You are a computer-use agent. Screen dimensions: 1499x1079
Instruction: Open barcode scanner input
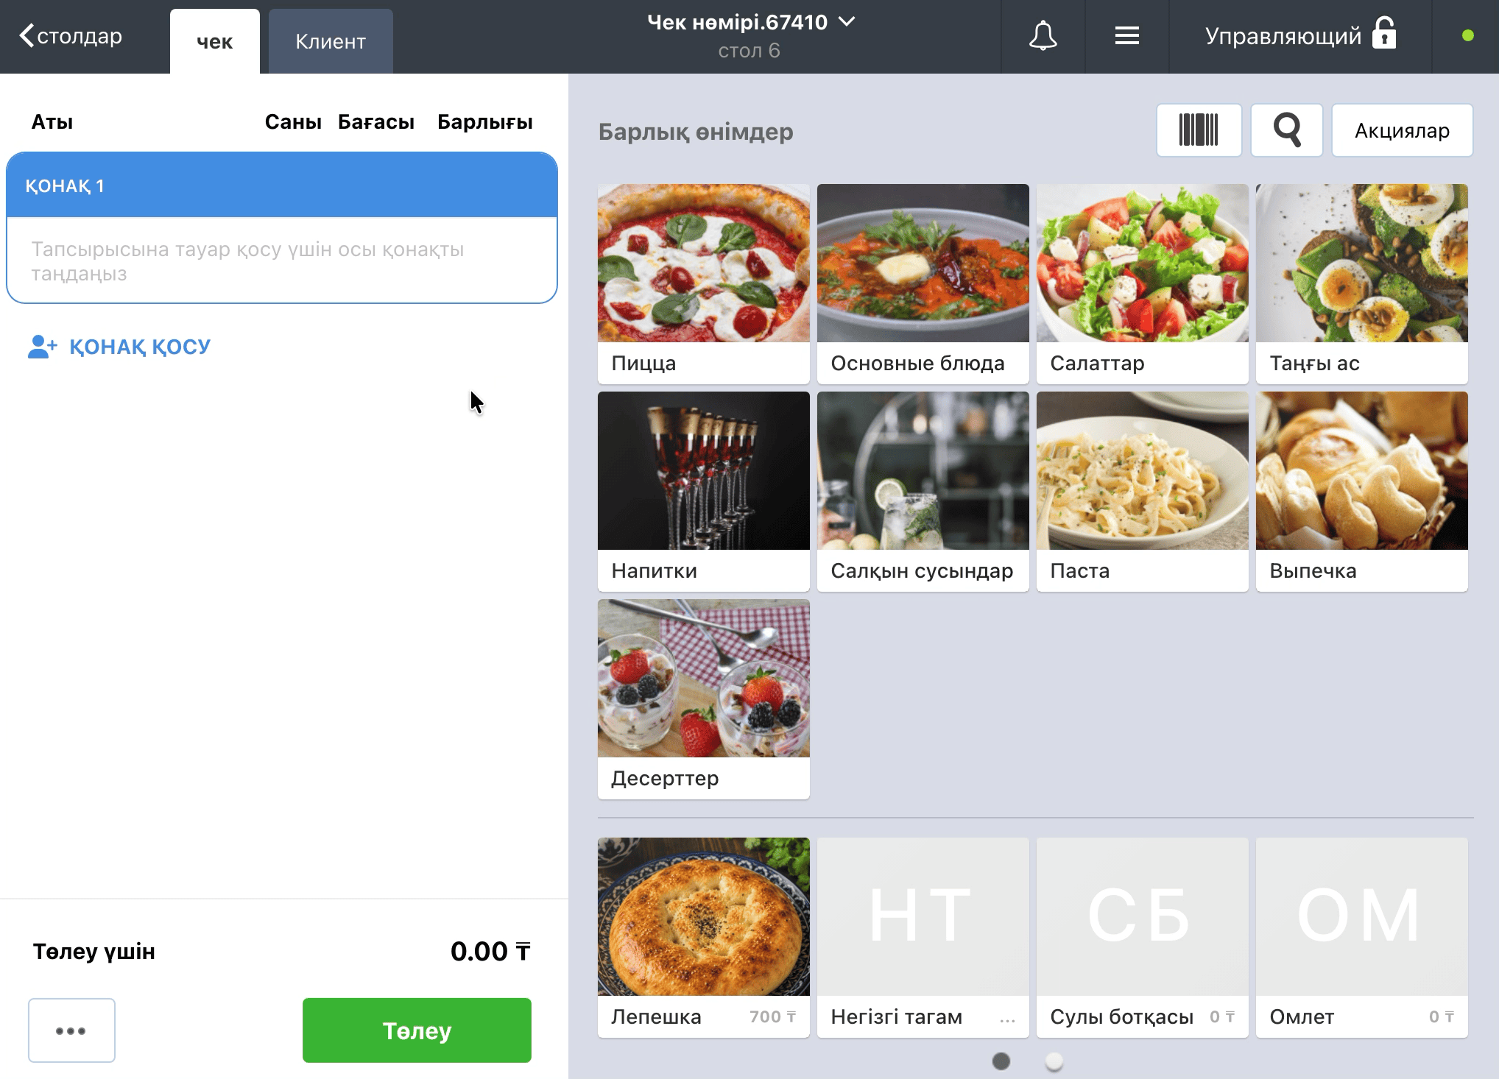(x=1199, y=130)
